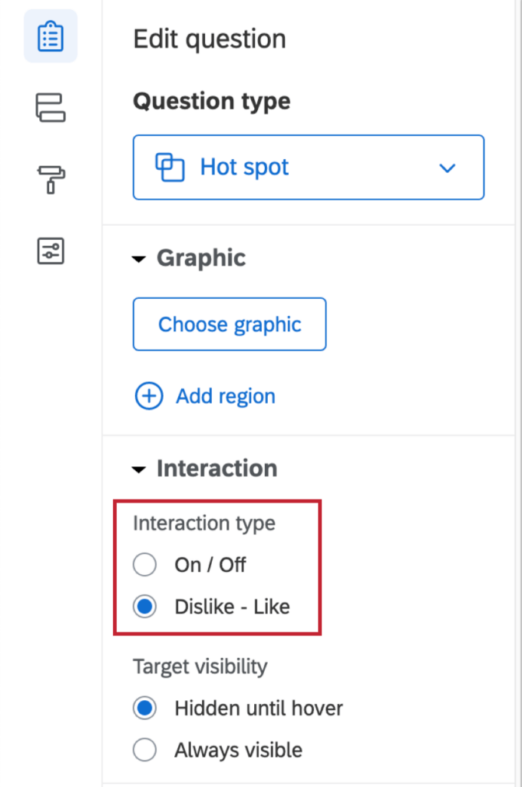Open the blocks layout panel from the sidebar

pos(50,108)
